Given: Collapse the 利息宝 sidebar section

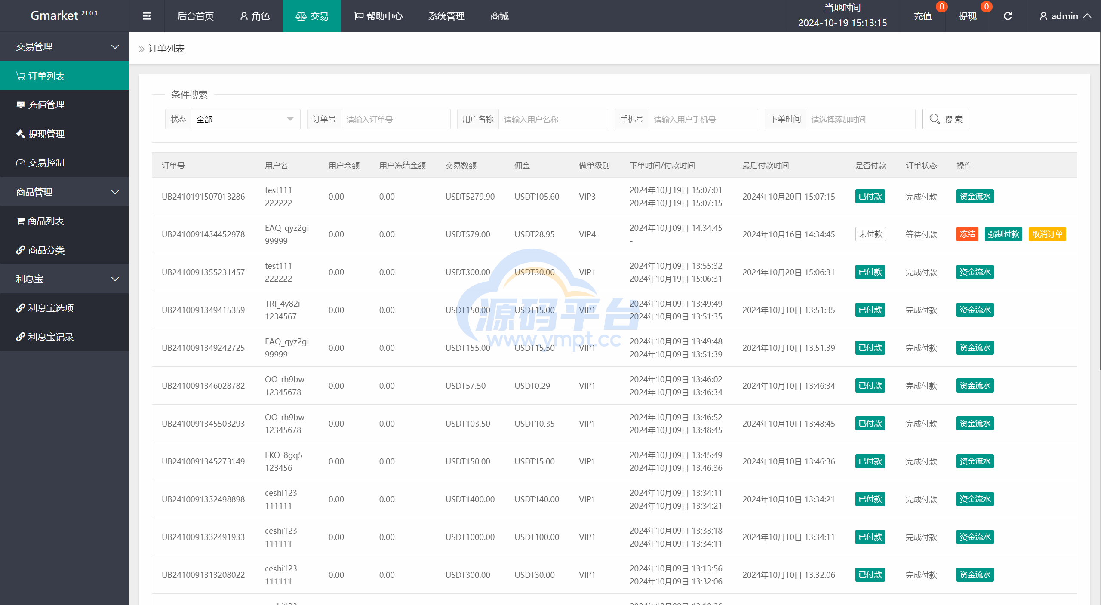Looking at the screenshot, I should 115,279.
